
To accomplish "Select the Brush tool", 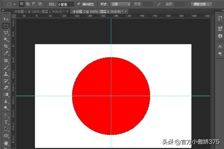I will pos(6,67).
